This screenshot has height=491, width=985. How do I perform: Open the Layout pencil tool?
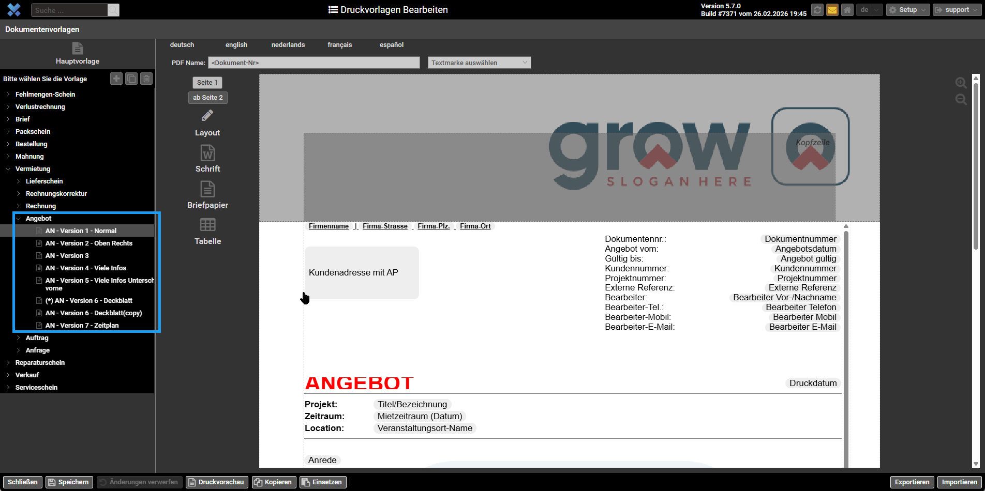click(207, 116)
